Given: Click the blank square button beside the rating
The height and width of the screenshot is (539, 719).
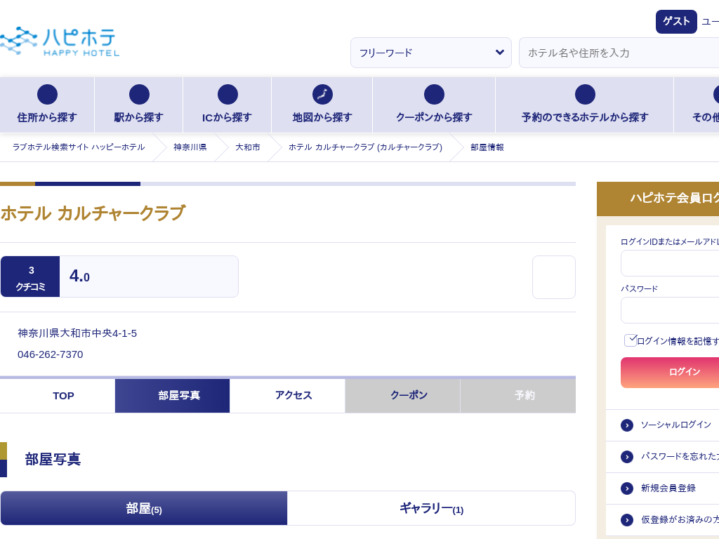Looking at the screenshot, I should pyautogui.click(x=554, y=277).
